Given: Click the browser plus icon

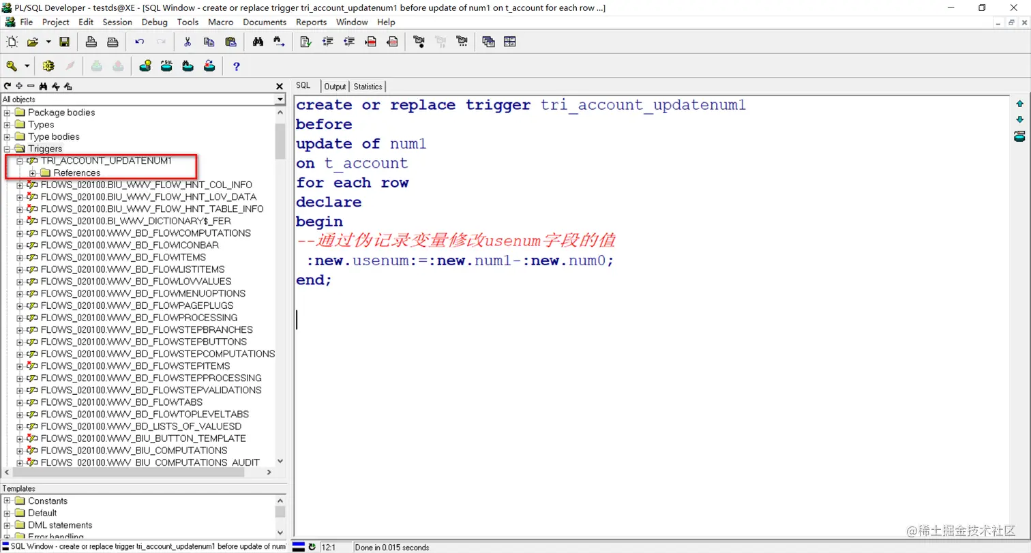Looking at the screenshot, I should pos(19,86).
